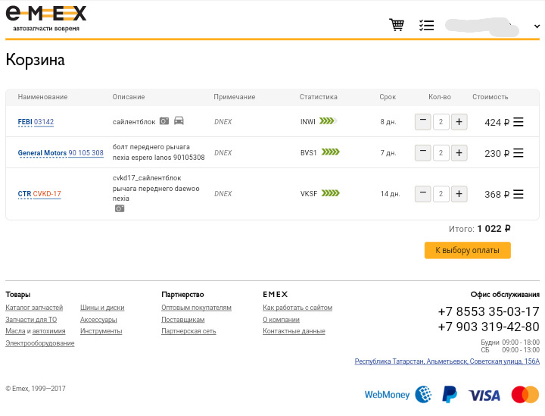Open Как работать с сайтом link
This screenshot has height=416, width=545.
(297, 308)
